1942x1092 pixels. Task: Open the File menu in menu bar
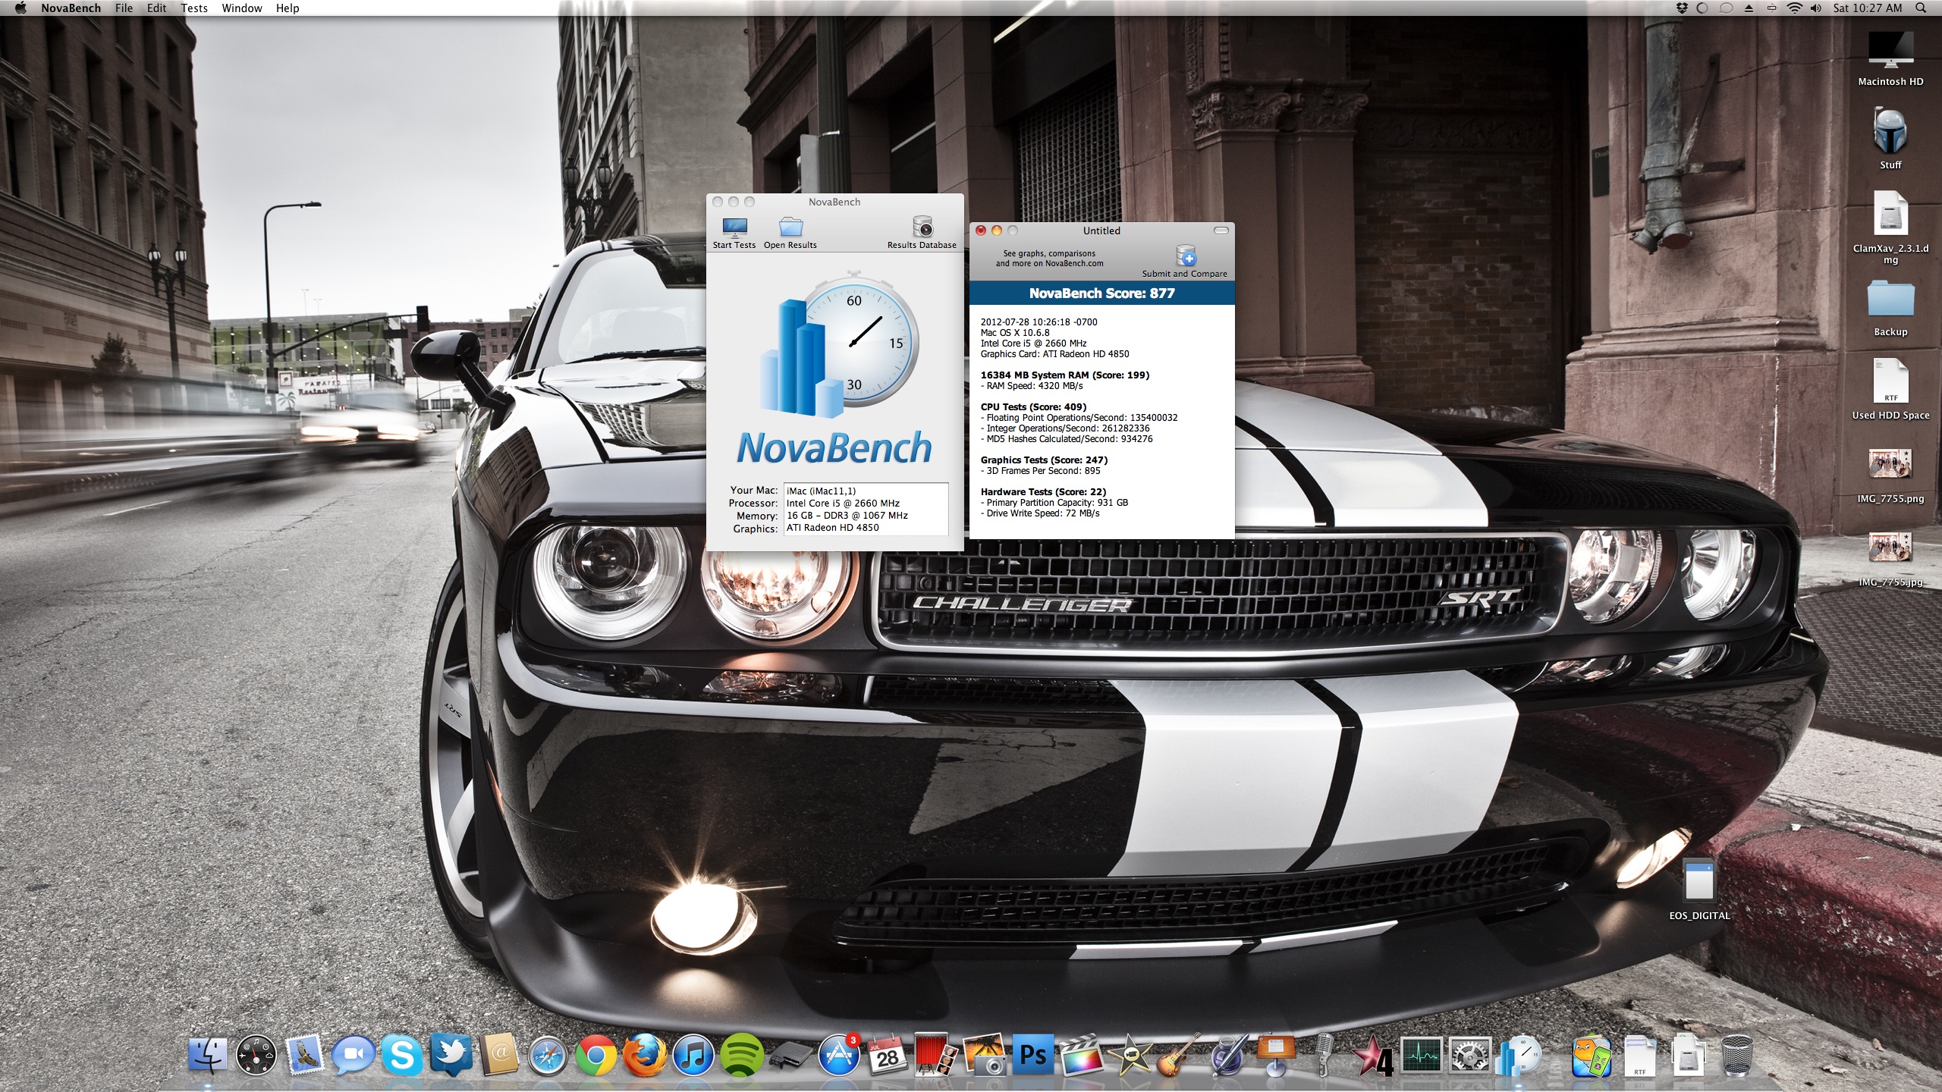[124, 8]
